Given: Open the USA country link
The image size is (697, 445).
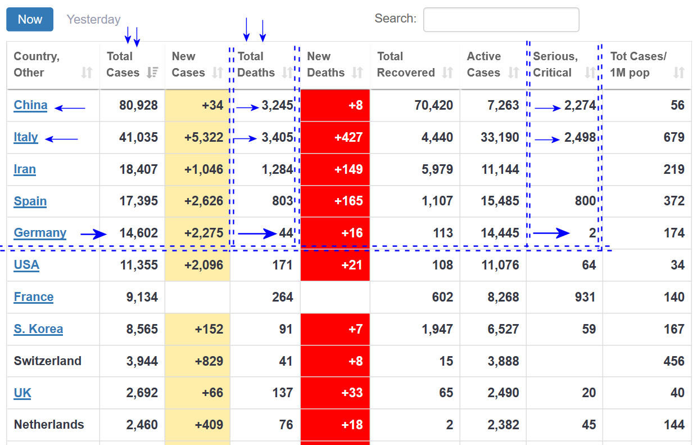Looking at the screenshot, I should (26, 265).
